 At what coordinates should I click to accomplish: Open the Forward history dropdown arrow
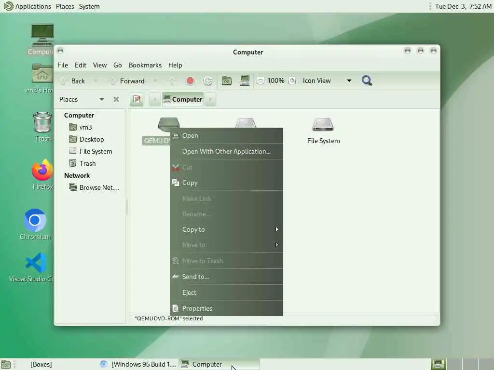pyautogui.click(x=155, y=81)
